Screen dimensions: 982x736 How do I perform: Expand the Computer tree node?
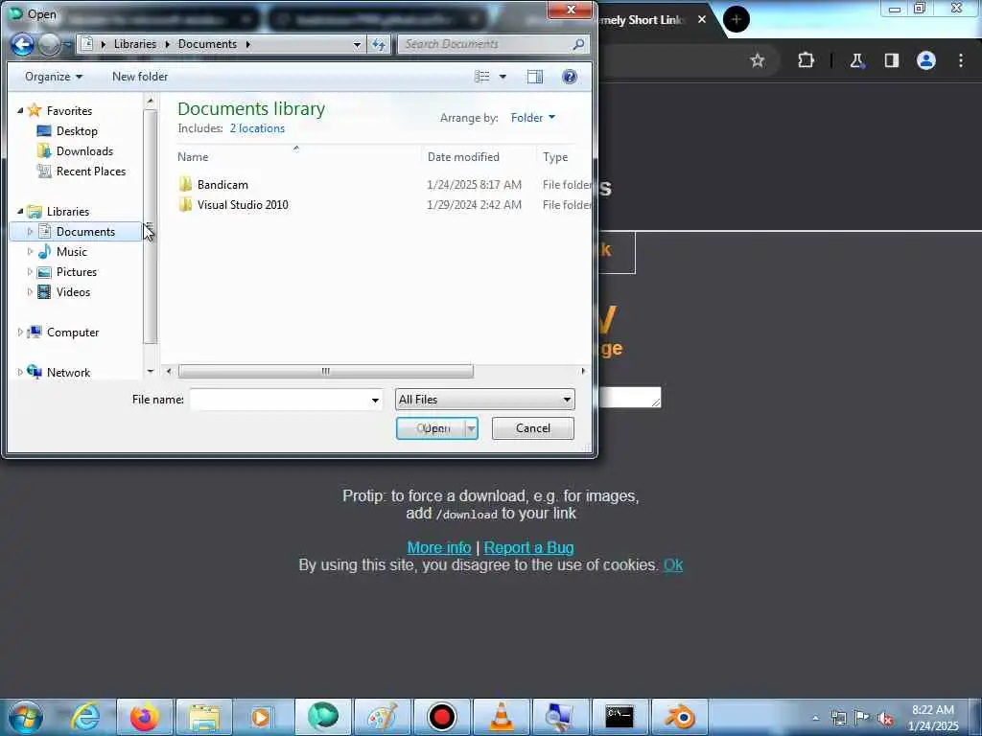pos(20,333)
